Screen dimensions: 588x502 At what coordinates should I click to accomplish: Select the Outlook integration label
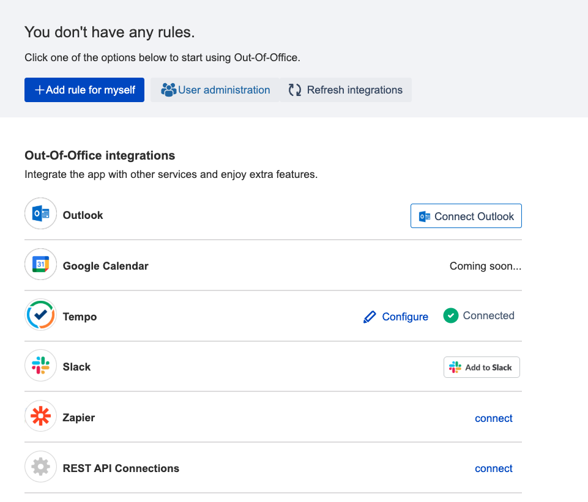pyautogui.click(x=83, y=215)
